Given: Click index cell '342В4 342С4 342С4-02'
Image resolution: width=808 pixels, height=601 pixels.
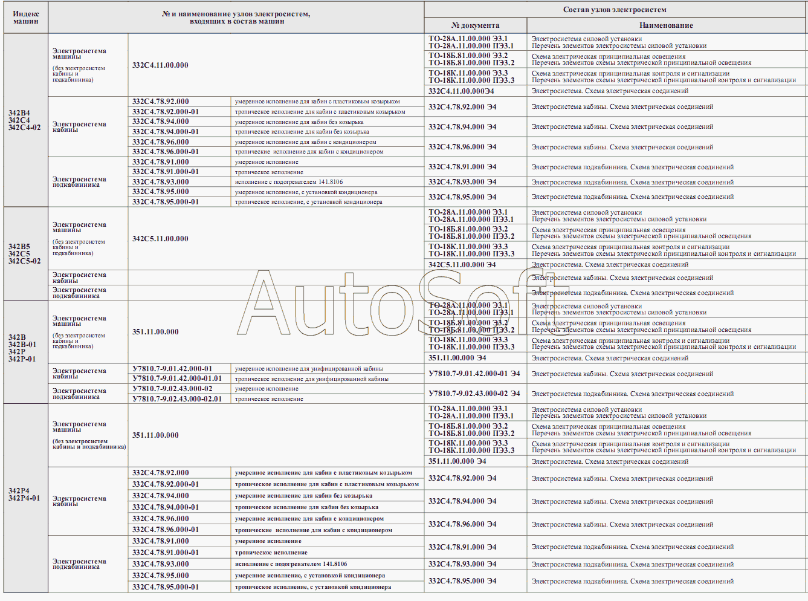Looking at the screenshot, I should (x=25, y=120).
